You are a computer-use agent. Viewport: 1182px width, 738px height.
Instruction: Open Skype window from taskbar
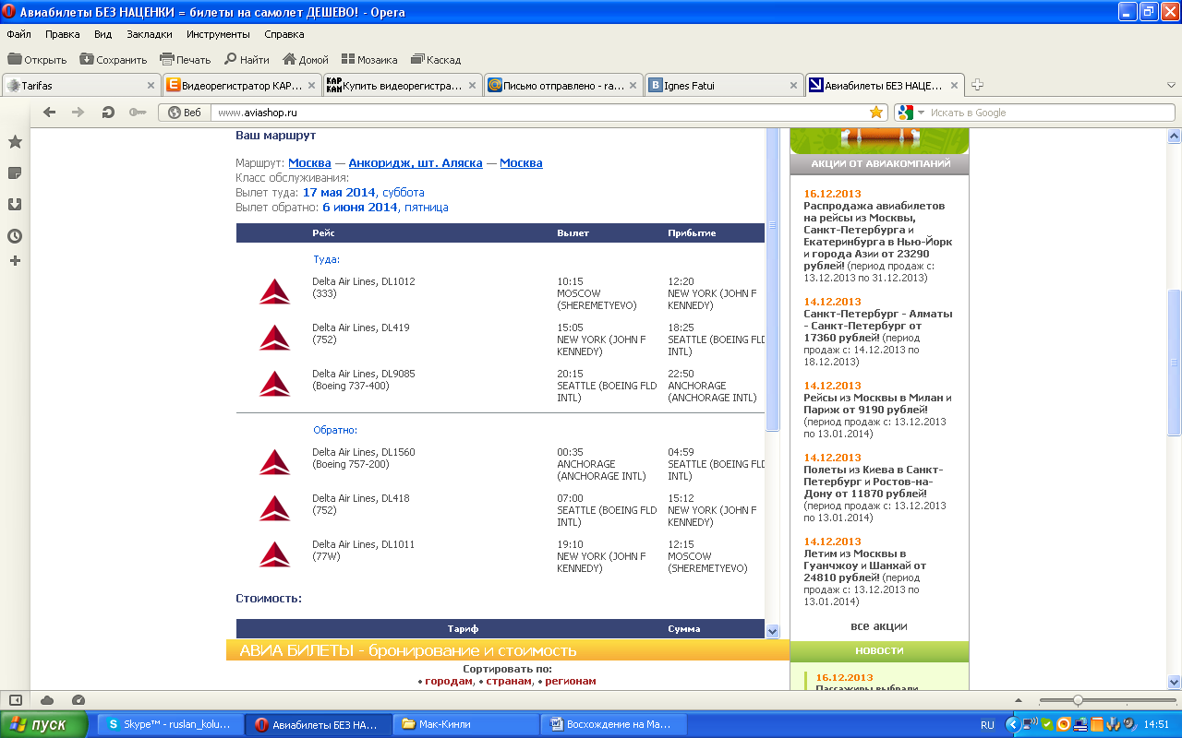pos(170,724)
